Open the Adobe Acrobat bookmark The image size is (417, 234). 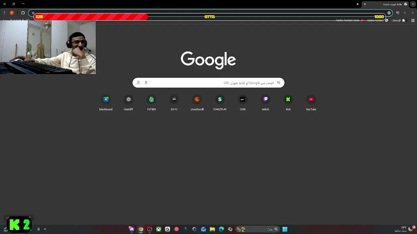click(x=377, y=20)
